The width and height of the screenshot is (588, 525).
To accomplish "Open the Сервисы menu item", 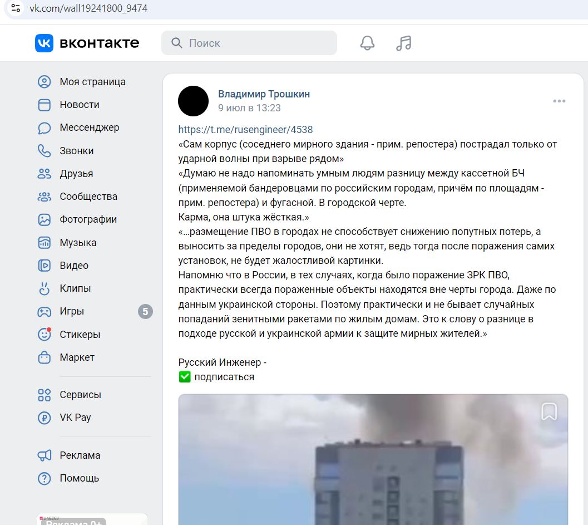I will tap(81, 395).
